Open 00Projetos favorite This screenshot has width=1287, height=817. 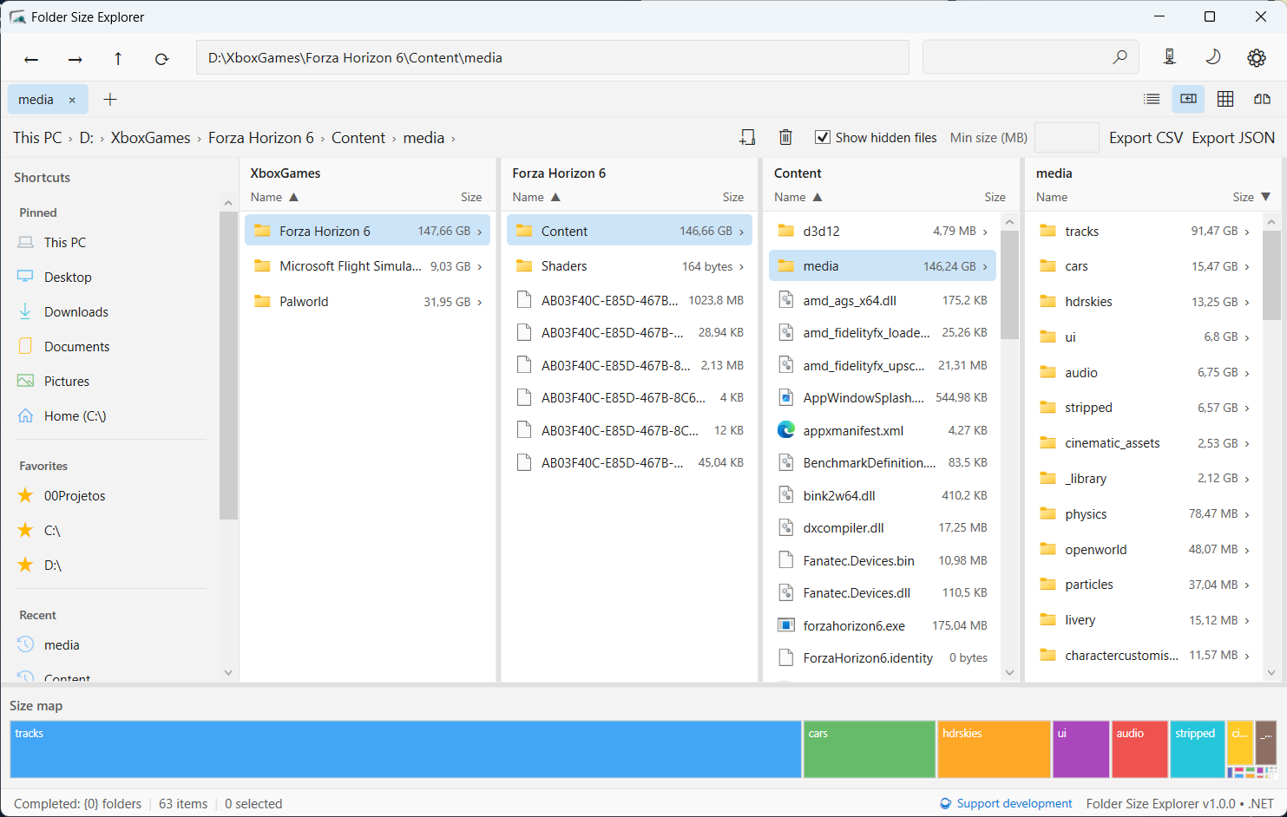click(x=75, y=496)
